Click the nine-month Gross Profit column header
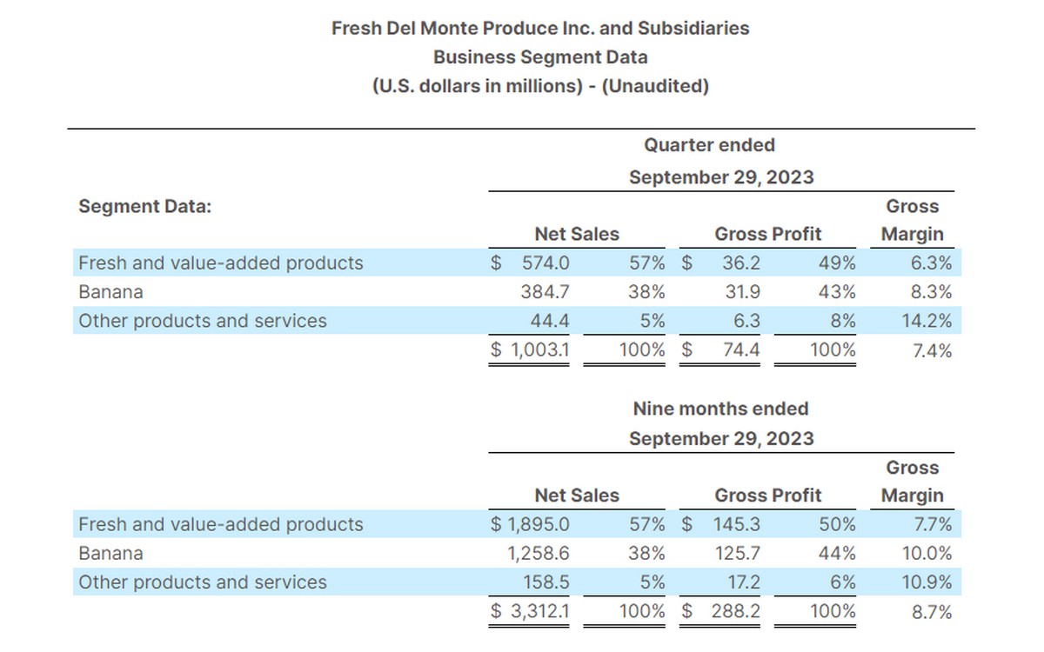 point(767,496)
